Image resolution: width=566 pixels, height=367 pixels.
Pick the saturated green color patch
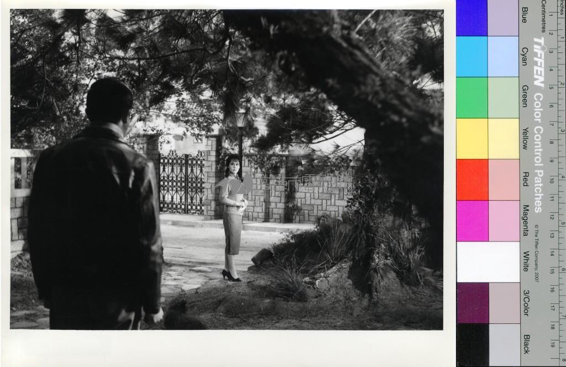tap(471, 97)
